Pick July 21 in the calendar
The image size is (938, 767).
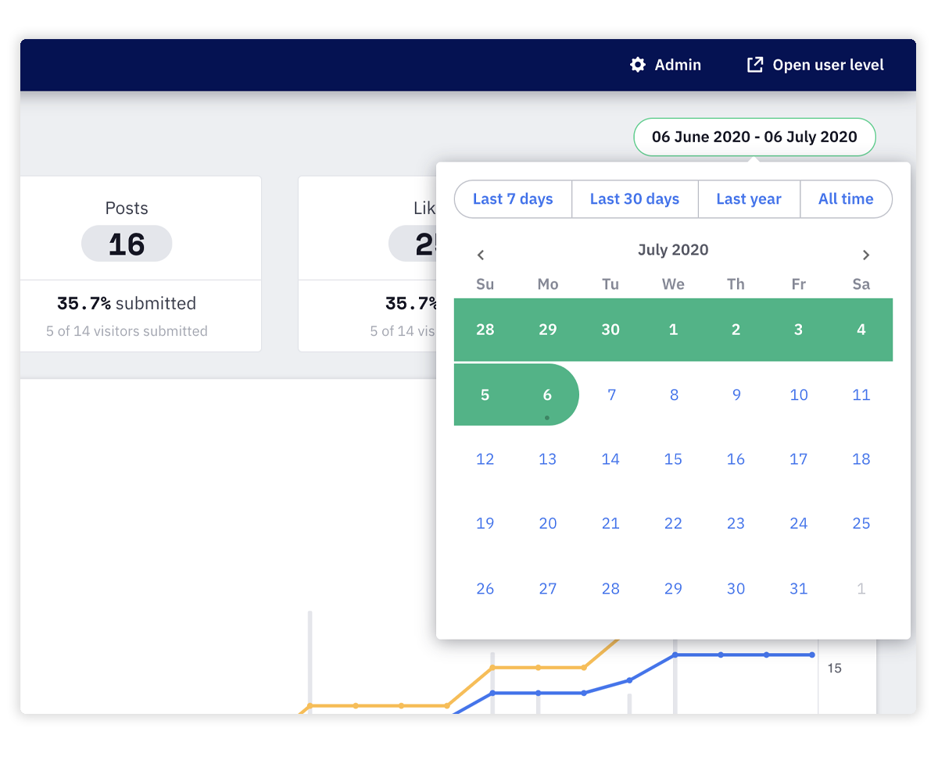point(610,523)
